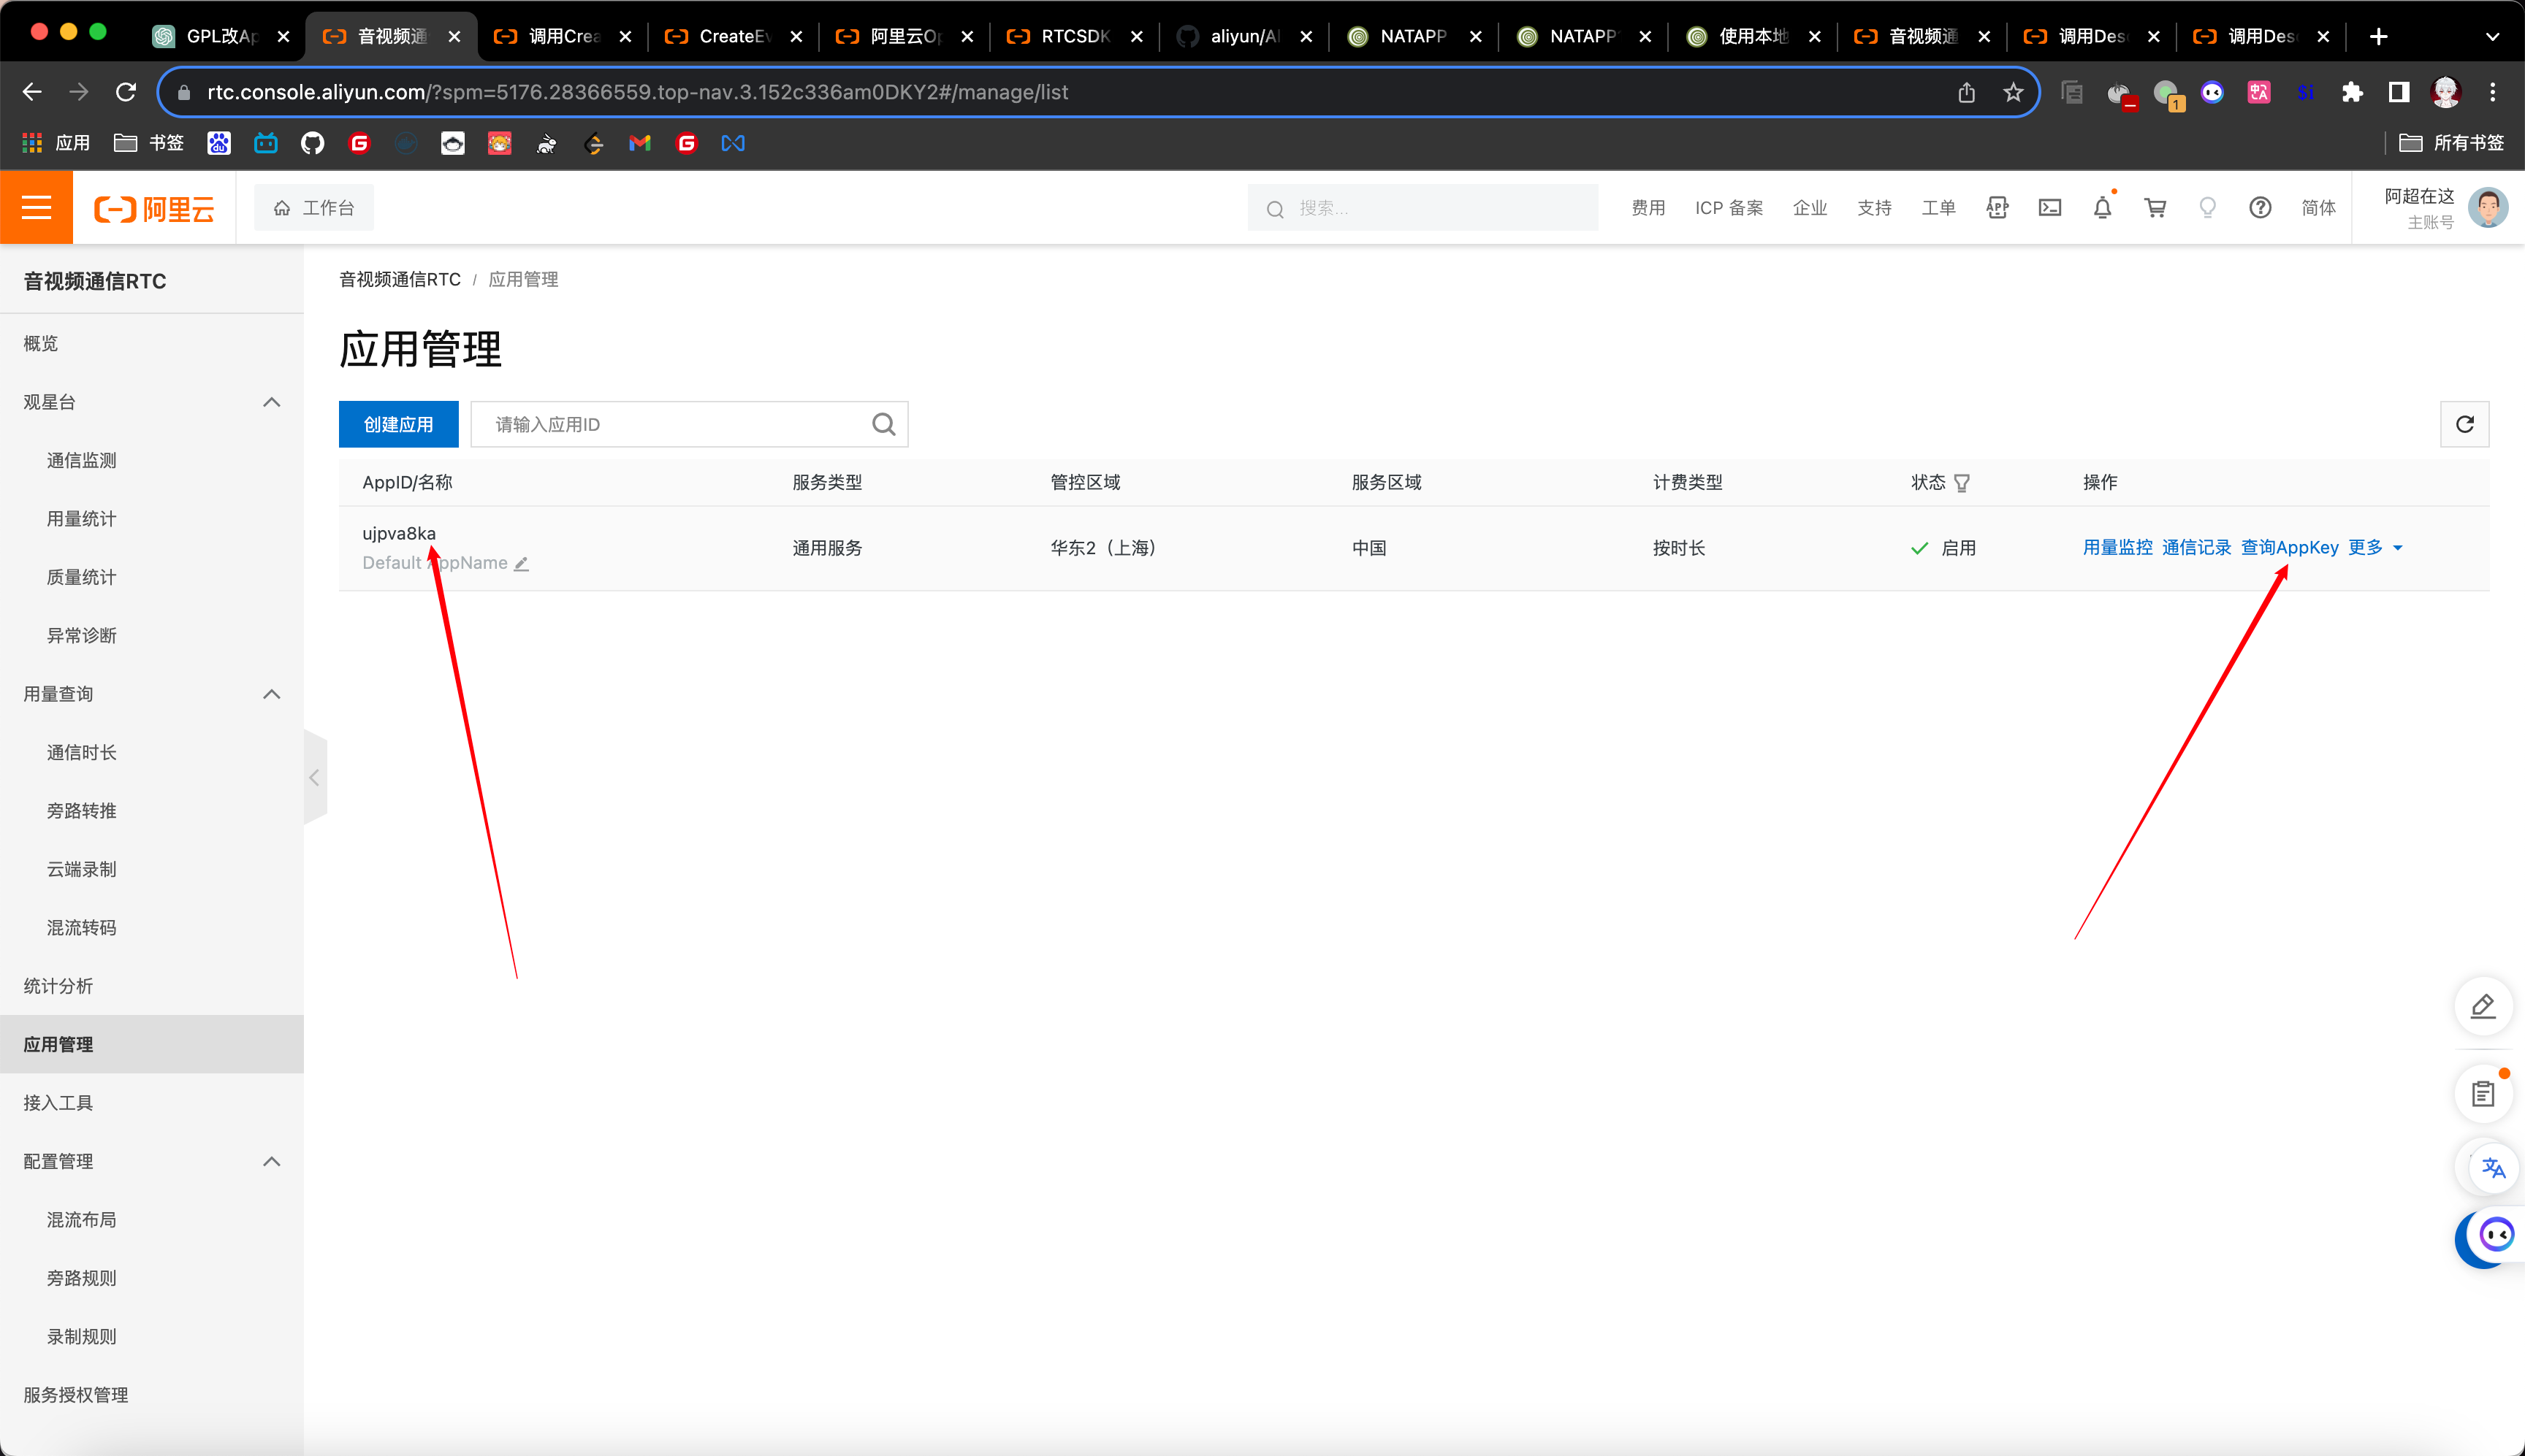Select 通信监测 in the sidebar
This screenshot has width=2525, height=1456.
tap(82, 460)
